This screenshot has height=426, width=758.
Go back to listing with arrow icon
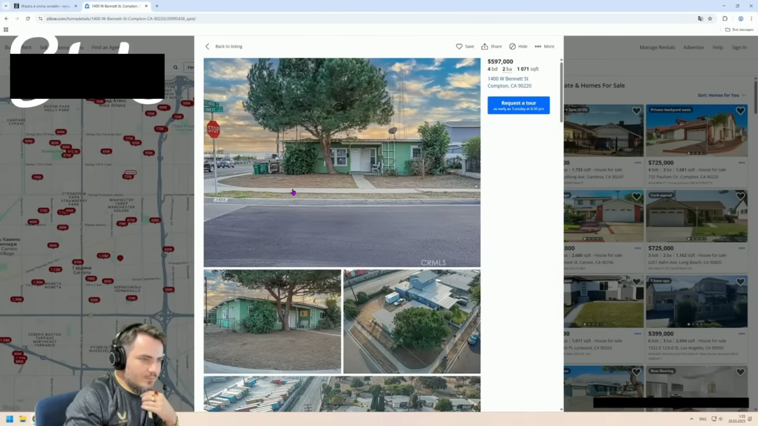click(x=223, y=47)
